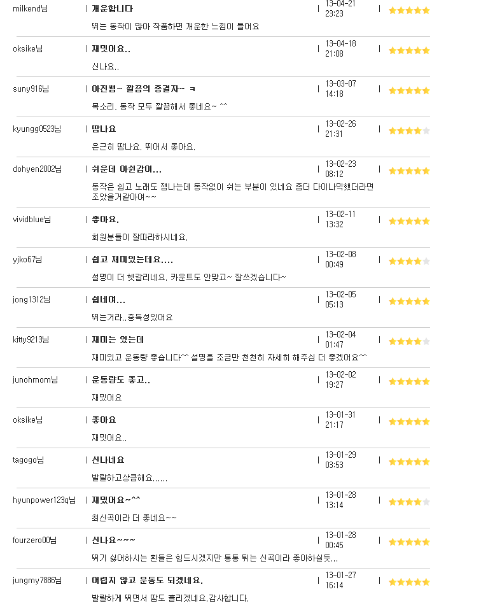This screenshot has width=502, height=608.
Task: Click dohyen2002's star rating
Action: point(409,171)
